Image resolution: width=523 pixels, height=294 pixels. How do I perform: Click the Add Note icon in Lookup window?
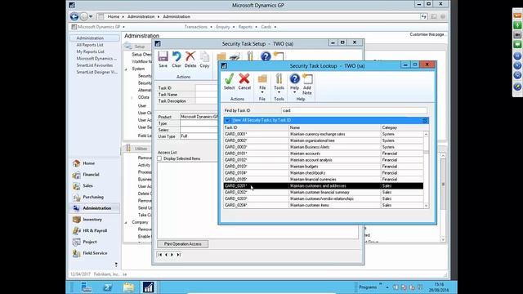tap(307, 79)
